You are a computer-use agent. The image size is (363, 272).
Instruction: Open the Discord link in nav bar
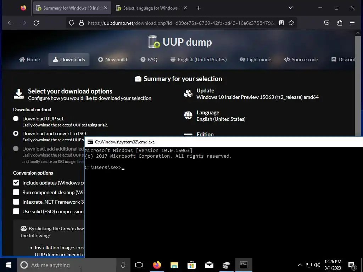(343, 59)
